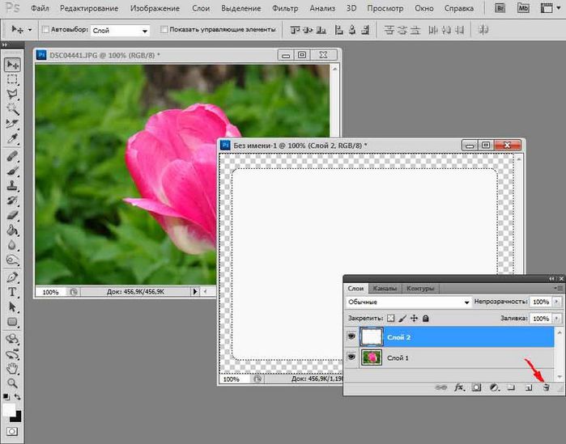Viewport: 566px width, 444px height.
Task: Select the Слой 1 layer thumbnail
Action: pos(372,357)
